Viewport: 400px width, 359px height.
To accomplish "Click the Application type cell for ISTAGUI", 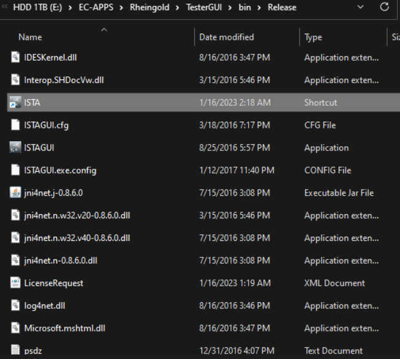I will (x=326, y=148).
